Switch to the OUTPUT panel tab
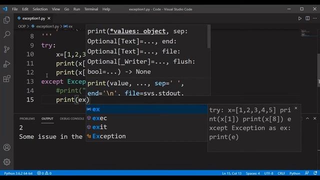320x180 pixels. click(47, 118)
